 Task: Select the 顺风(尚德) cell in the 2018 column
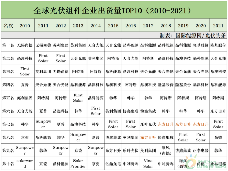pyautogui.click(x=166, y=151)
